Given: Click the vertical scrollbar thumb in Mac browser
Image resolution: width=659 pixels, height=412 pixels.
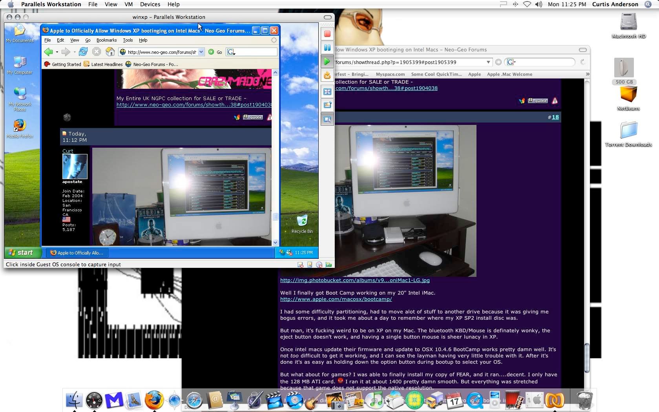Looking at the screenshot, I should (x=587, y=357).
